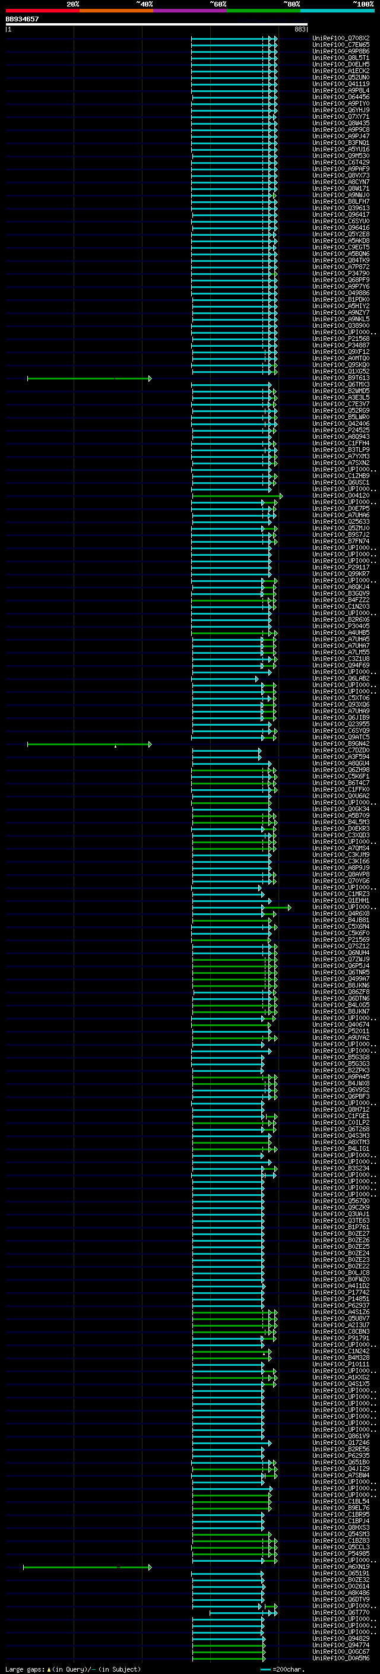Image resolution: width=380 pixels, height=1674 pixels.
Task: Click the UniRef100_A9PIY0 label
Action: click(340, 103)
